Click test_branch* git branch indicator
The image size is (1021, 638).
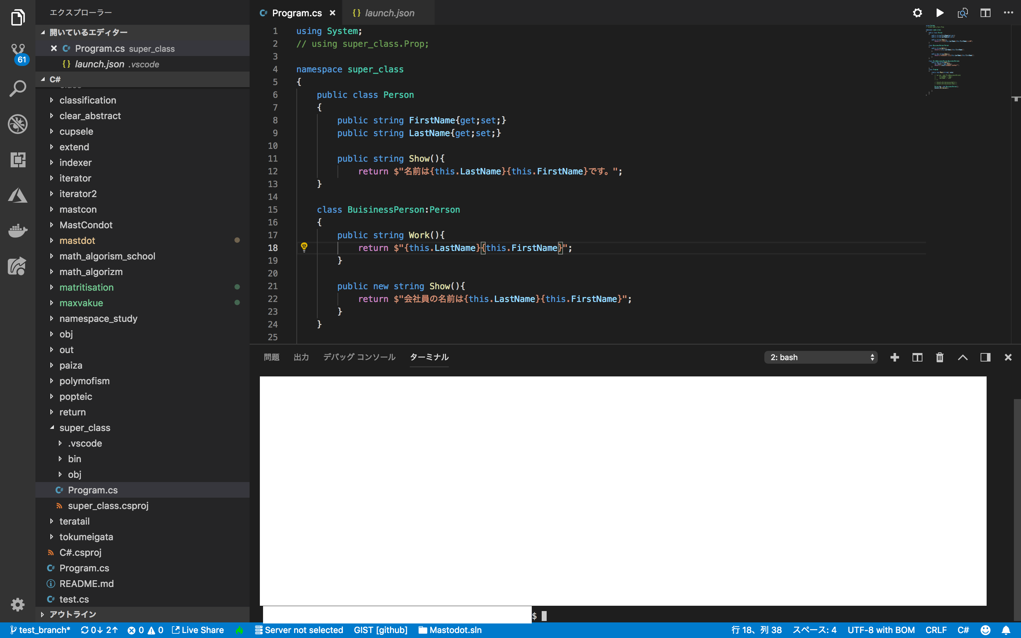(40, 630)
